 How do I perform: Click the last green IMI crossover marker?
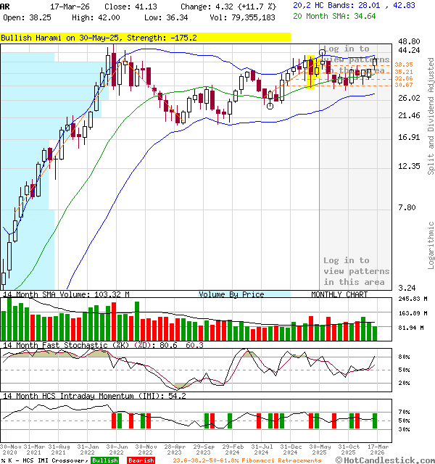(375, 420)
